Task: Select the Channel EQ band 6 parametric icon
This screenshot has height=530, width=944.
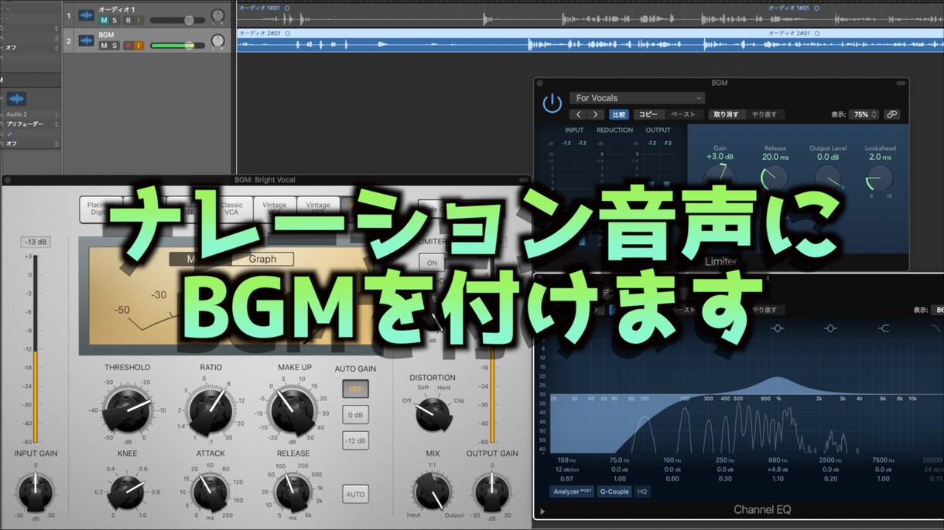Action: 830,328
